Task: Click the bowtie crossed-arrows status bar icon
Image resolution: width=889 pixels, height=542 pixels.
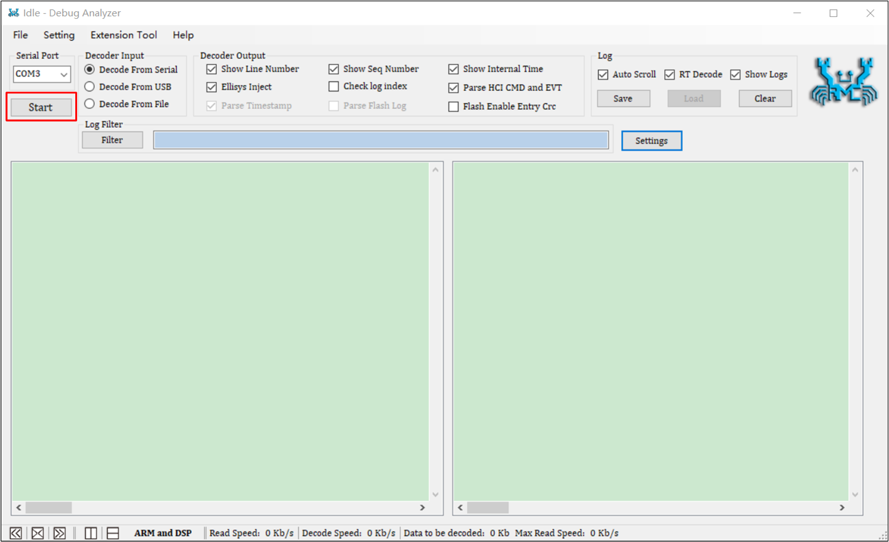Action: (x=38, y=533)
